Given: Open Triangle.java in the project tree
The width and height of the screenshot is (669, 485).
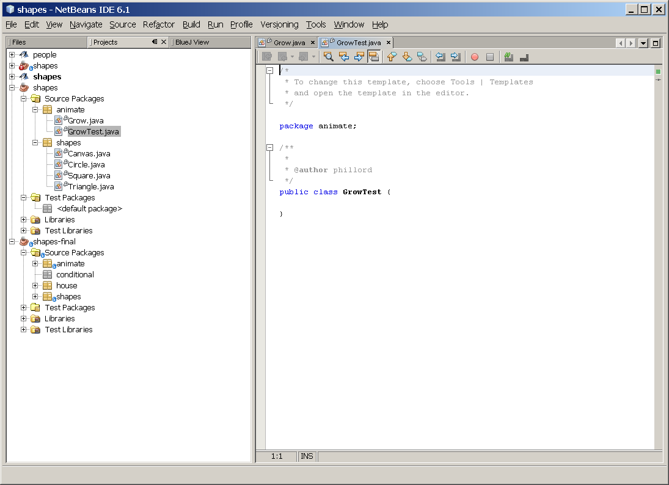Looking at the screenshot, I should coord(90,187).
